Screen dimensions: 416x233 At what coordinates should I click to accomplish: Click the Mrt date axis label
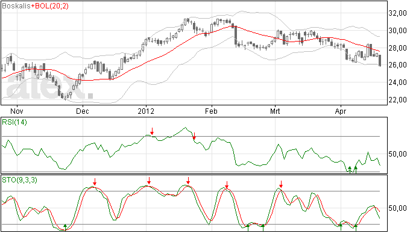(275, 111)
